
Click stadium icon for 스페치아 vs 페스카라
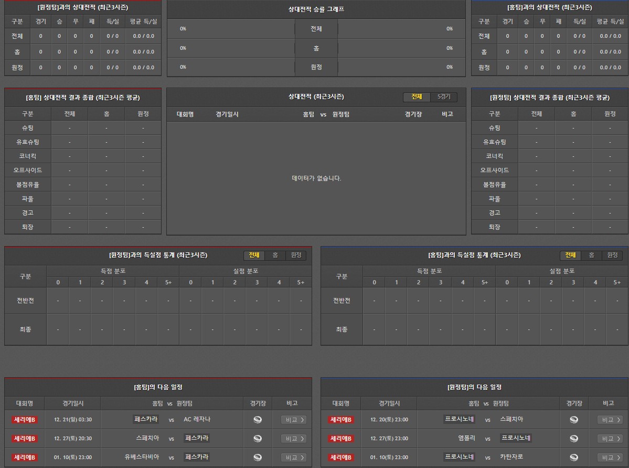pos(257,439)
